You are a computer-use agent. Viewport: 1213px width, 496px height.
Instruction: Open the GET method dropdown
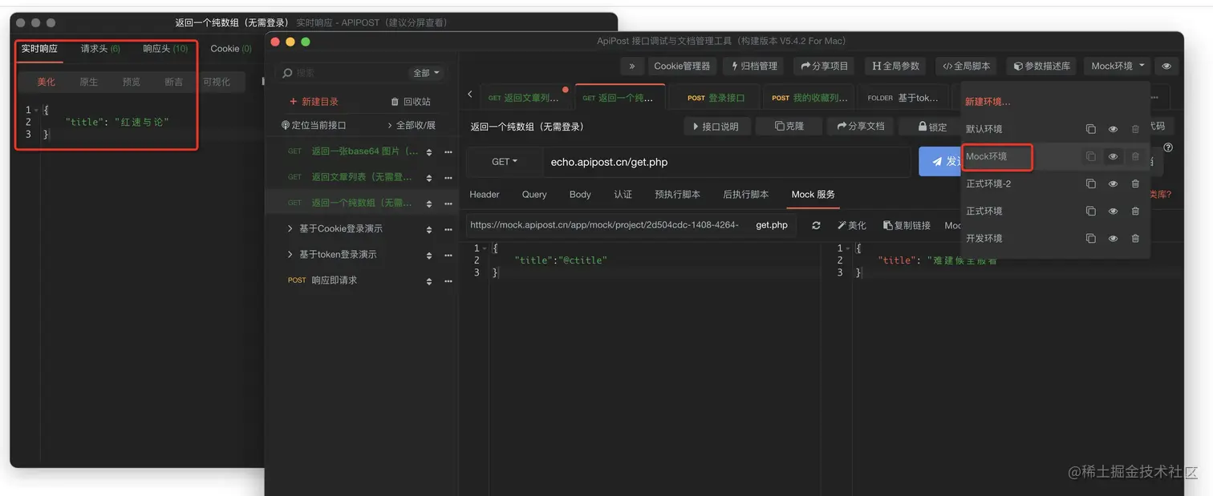[504, 161]
